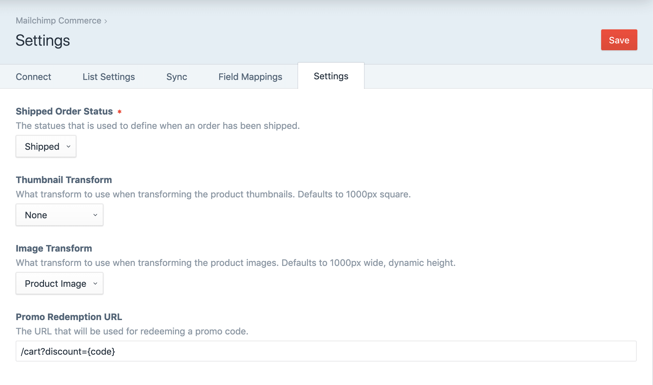Click the Settings page title
The width and height of the screenshot is (653, 385).
coord(43,40)
